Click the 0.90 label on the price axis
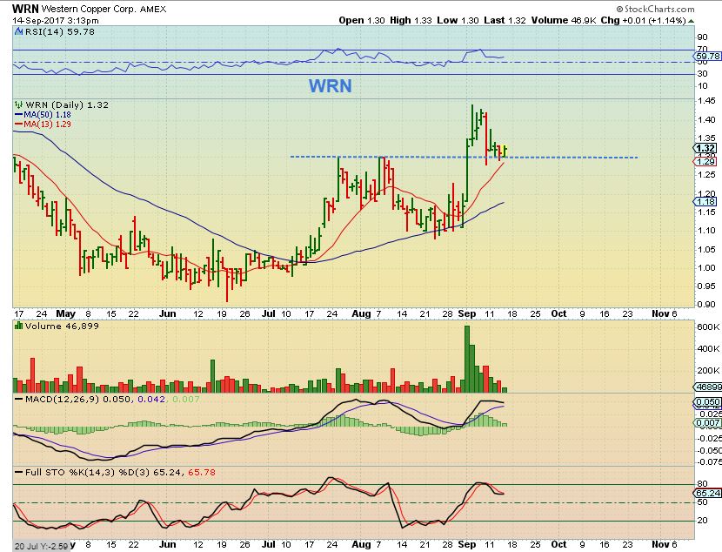Image resolution: width=722 pixels, height=552 pixels. pos(706,304)
